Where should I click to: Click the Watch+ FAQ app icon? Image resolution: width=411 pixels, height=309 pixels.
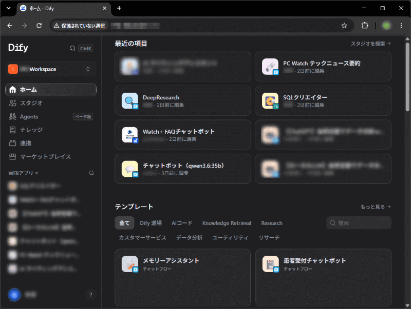(x=130, y=135)
